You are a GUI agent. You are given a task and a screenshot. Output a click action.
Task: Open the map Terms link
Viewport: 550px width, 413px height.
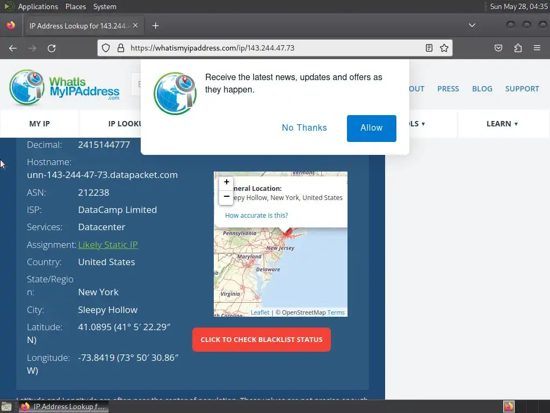(336, 312)
